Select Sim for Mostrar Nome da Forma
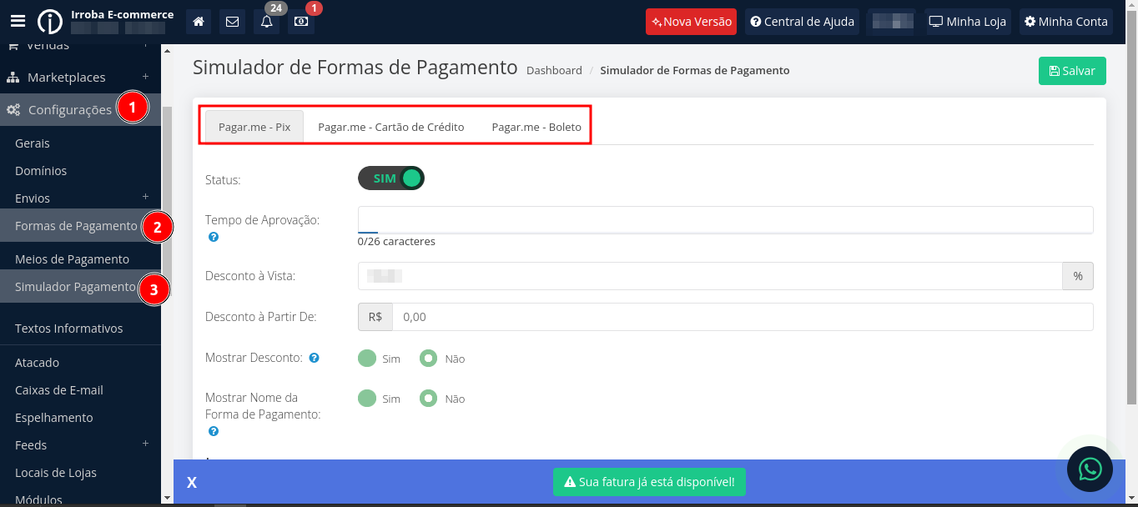Viewport: 1138px width, 507px height. coord(367,399)
